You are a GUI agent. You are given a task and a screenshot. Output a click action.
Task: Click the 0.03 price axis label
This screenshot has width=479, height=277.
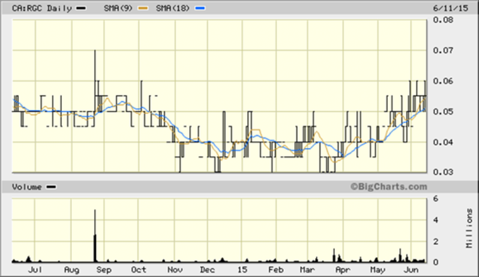click(444, 172)
